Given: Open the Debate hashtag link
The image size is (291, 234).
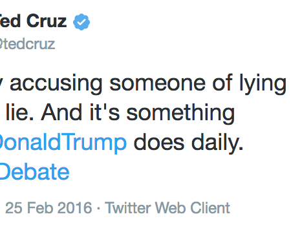Looking at the screenshot, I should click(34, 171).
